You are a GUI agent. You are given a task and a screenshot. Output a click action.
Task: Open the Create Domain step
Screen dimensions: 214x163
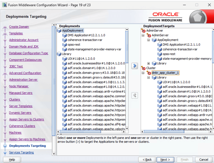(x=19, y=27)
